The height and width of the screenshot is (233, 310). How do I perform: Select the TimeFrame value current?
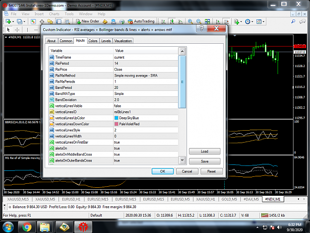pos(145,57)
